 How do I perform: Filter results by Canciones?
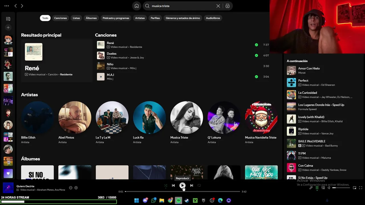[x=60, y=18]
